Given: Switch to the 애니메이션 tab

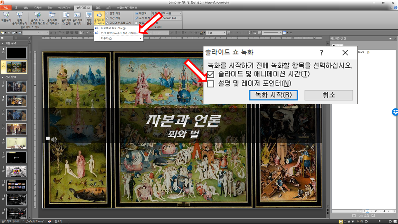Looking at the screenshot, I should point(64,8).
